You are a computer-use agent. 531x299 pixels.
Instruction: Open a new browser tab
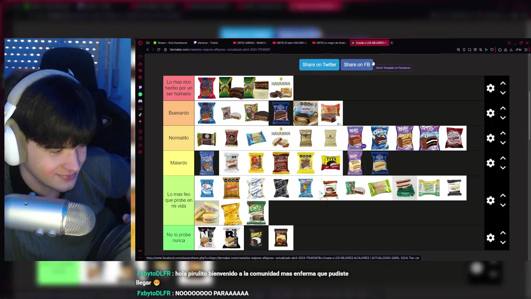tap(392, 43)
